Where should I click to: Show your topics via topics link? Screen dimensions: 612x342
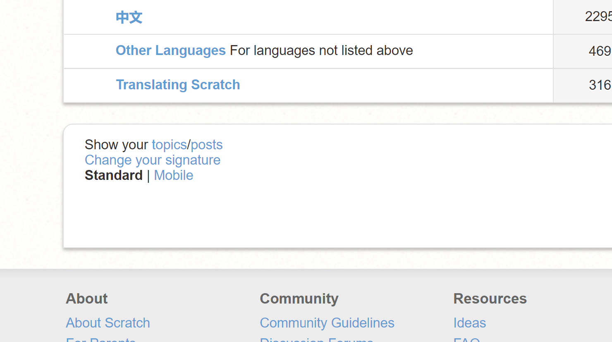tap(169, 145)
